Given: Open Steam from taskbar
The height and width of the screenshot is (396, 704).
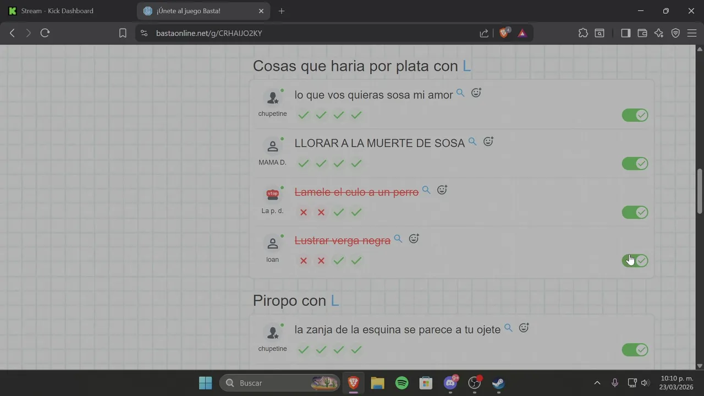Looking at the screenshot, I should coord(498,383).
